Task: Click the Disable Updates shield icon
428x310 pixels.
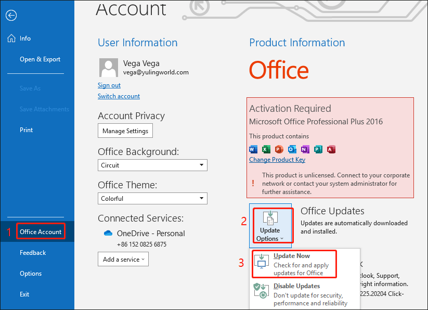Action: (260, 291)
